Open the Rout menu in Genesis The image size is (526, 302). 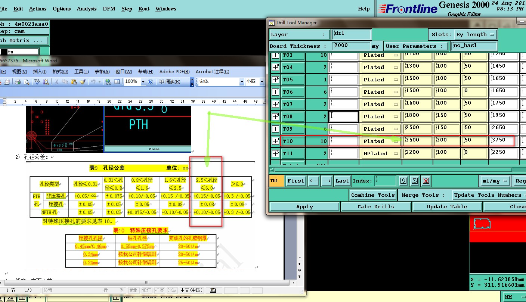point(144,9)
